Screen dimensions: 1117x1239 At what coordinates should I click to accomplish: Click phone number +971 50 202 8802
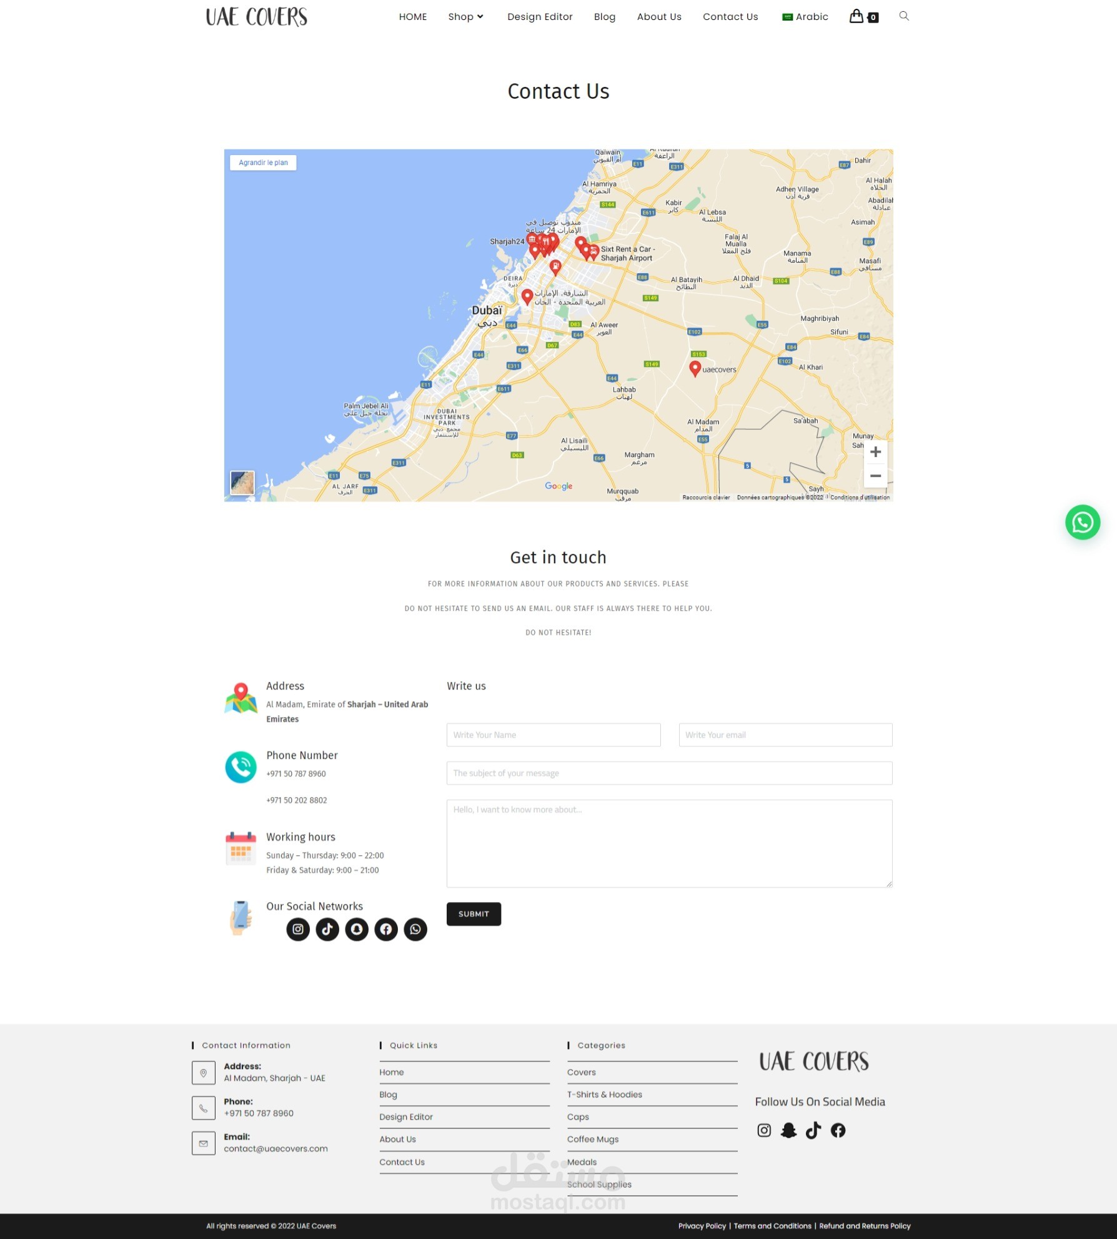click(296, 800)
